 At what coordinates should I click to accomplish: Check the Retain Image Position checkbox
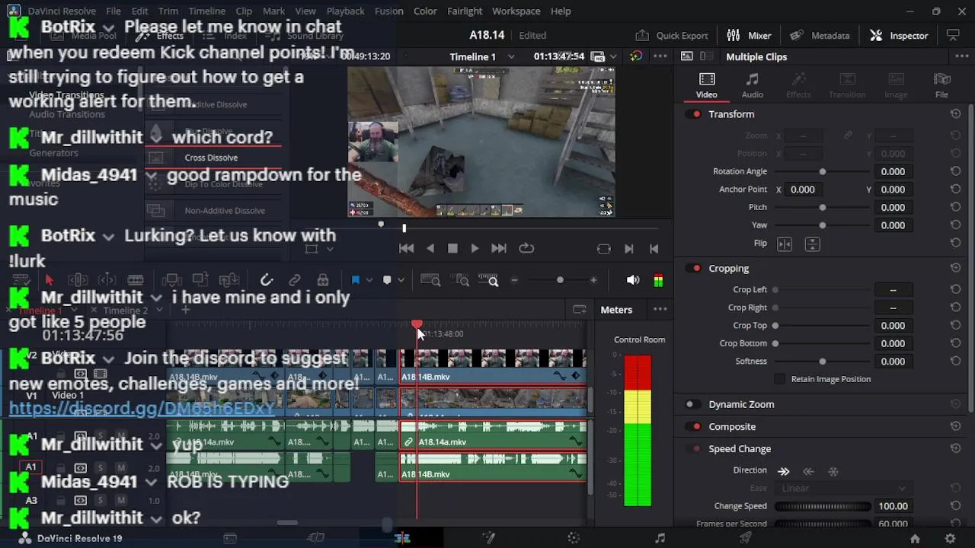779,379
